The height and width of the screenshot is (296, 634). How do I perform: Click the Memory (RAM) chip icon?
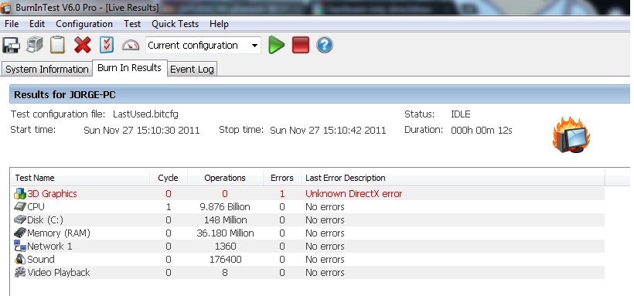20,233
